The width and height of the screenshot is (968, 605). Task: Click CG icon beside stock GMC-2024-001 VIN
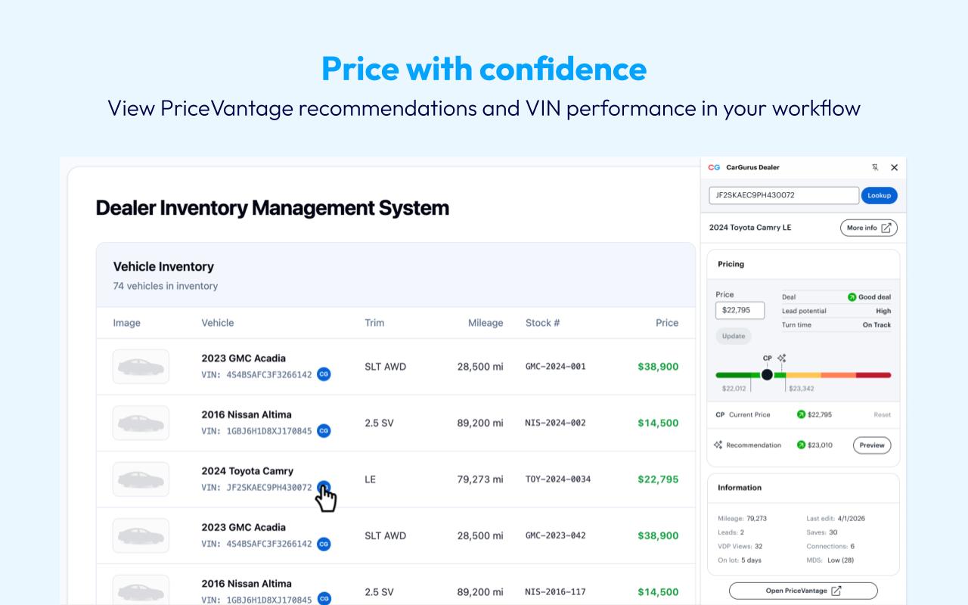pos(324,374)
